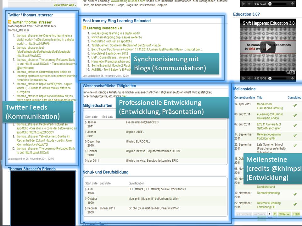Click the RSS icon beside Twitter / thomas_strasser
Image resolution: width=302 pixels, height=226 pixels.
(x=10, y=22)
